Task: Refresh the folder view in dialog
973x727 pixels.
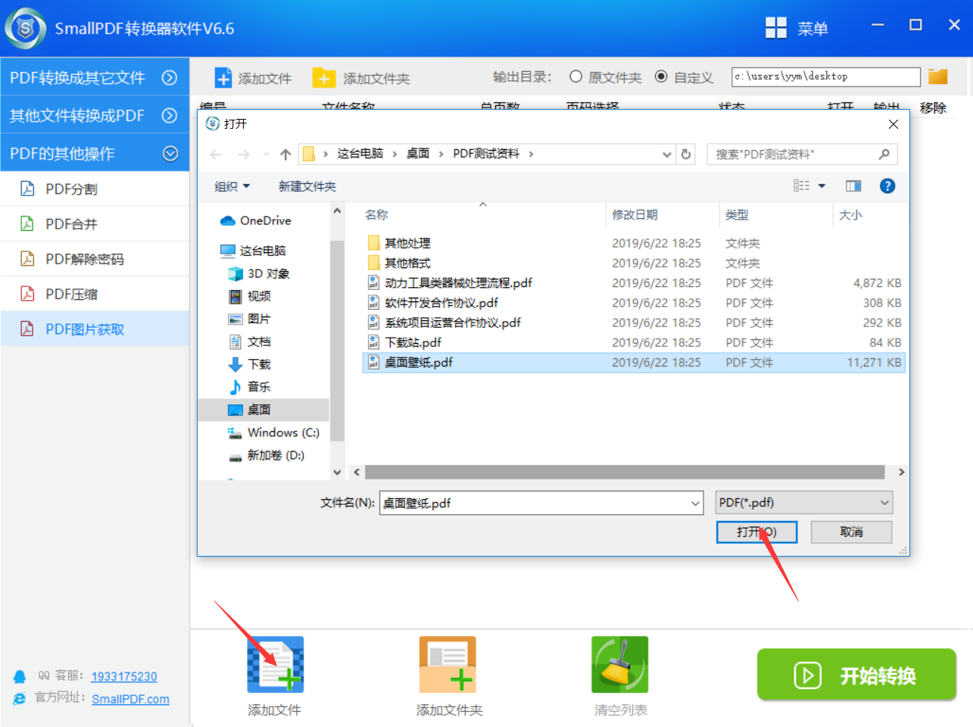Action: pos(686,154)
